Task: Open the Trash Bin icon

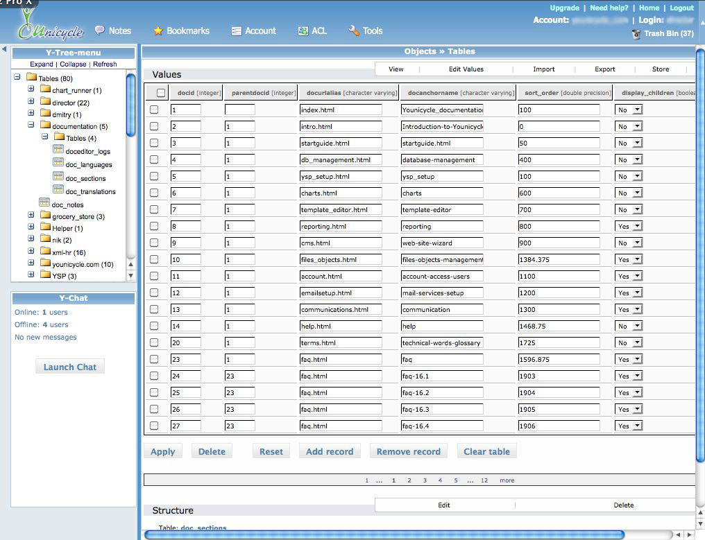Action: pyautogui.click(x=636, y=34)
